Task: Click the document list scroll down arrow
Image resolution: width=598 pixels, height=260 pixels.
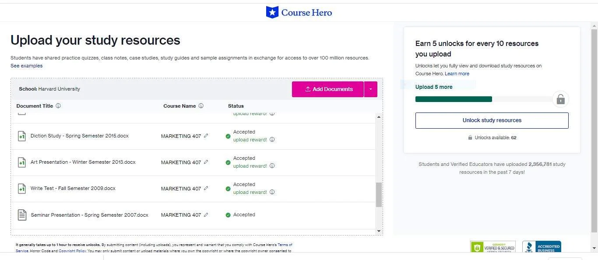Action: click(x=379, y=231)
